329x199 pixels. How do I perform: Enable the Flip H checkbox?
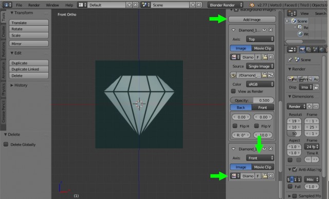point(235,126)
